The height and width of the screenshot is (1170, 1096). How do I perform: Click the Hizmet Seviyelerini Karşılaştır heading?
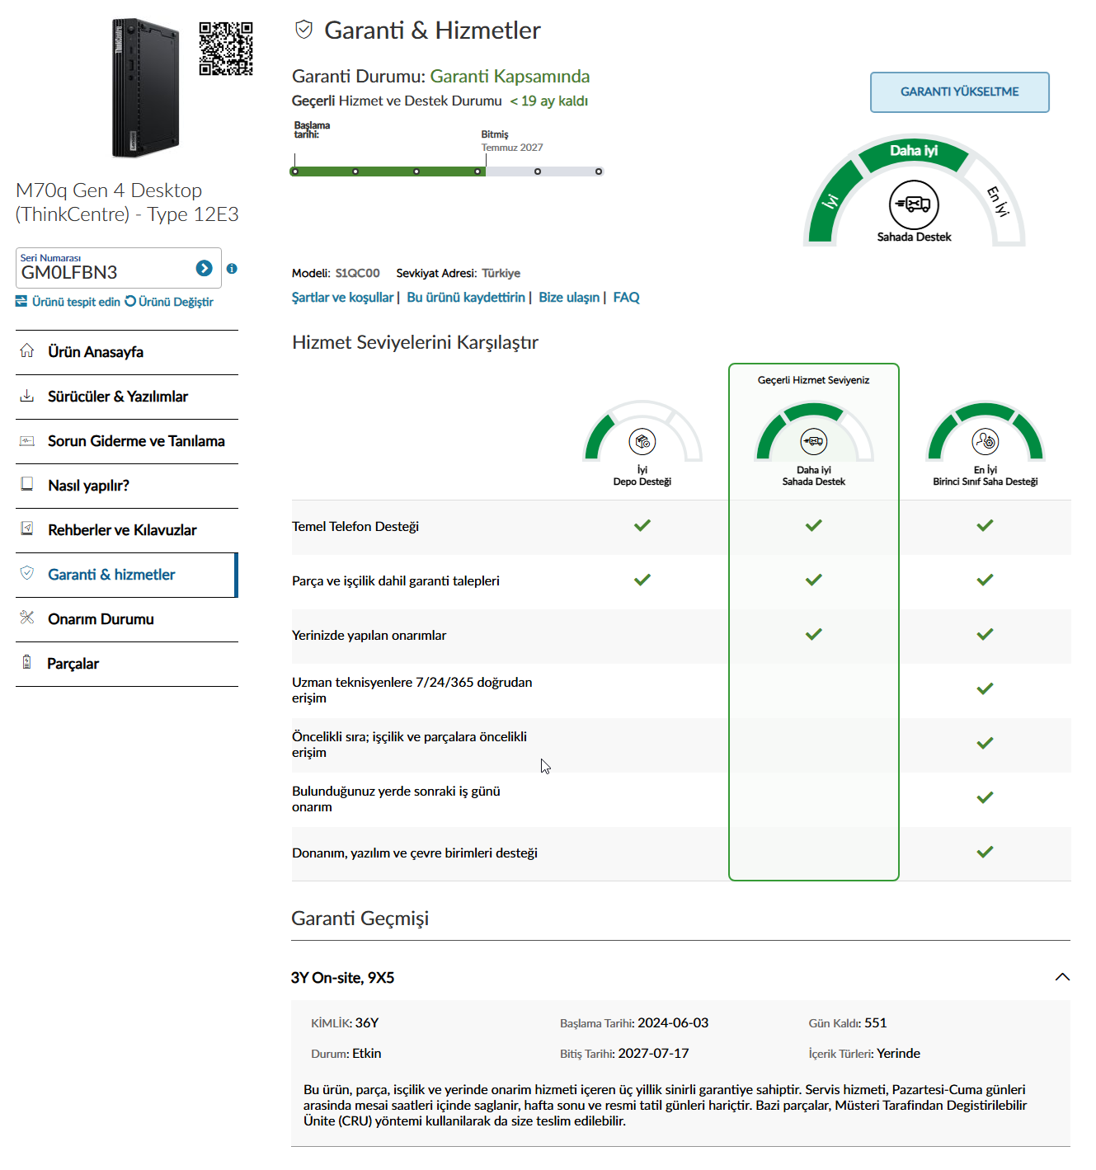(415, 342)
